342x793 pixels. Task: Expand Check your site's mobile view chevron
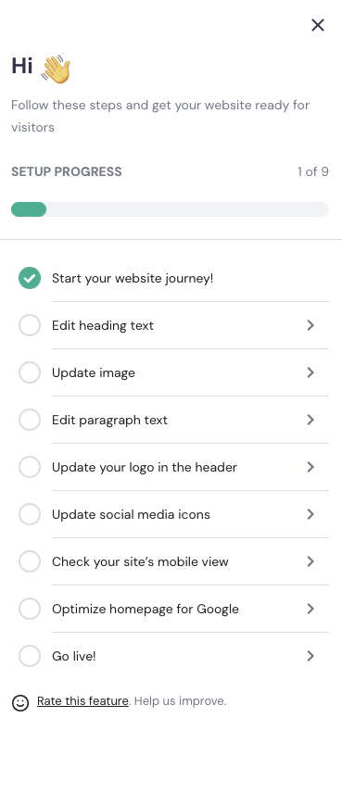click(x=310, y=561)
